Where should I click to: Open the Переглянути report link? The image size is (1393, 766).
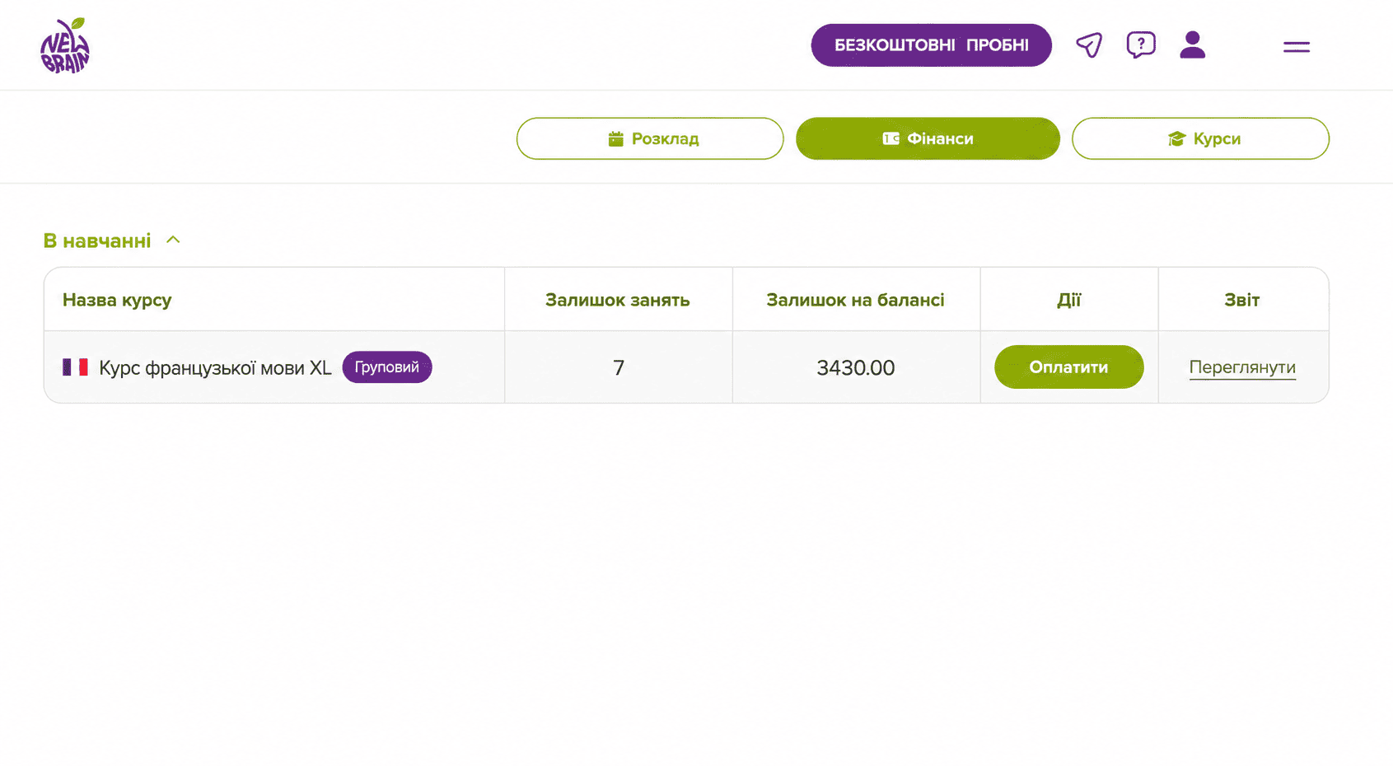pos(1242,367)
